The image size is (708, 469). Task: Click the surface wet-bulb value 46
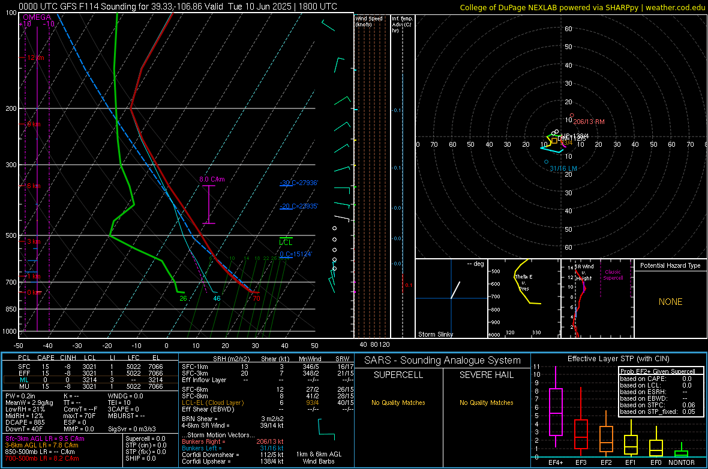point(217,298)
